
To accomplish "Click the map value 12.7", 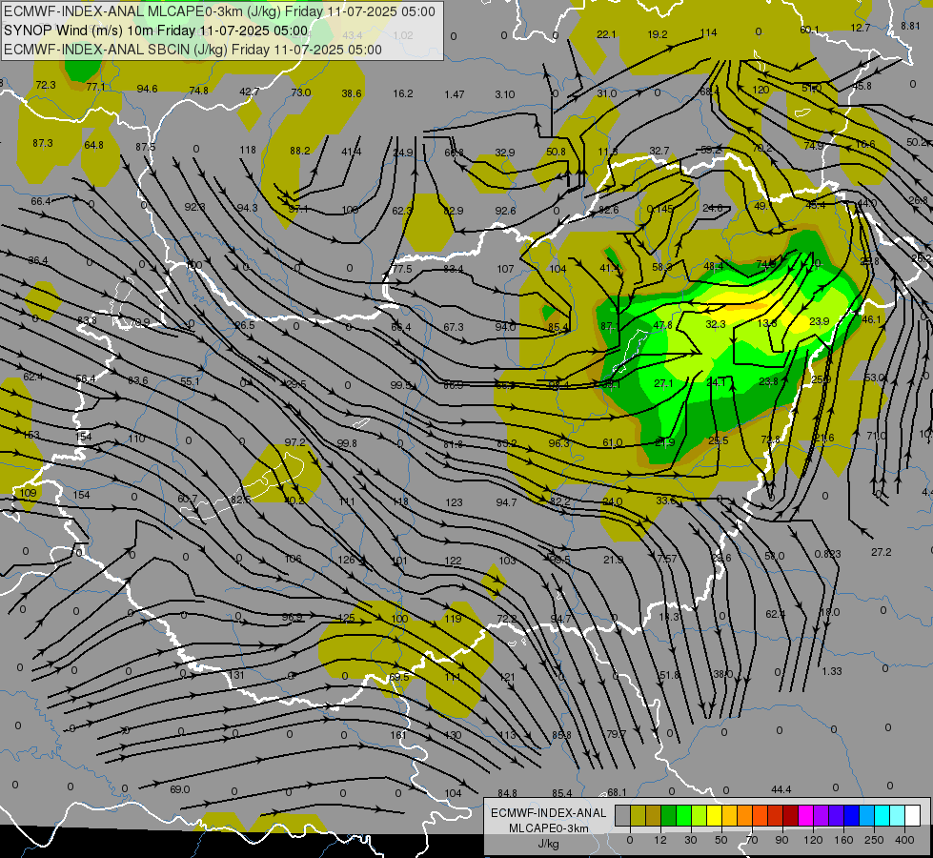I will pos(861,28).
